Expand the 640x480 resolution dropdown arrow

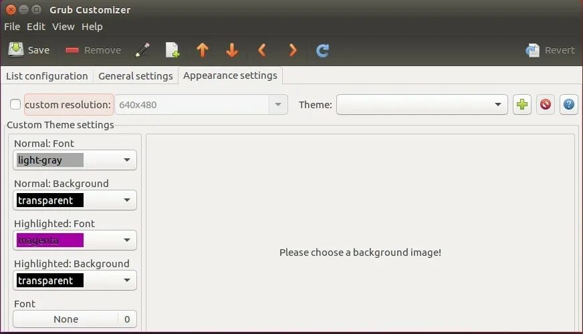(x=278, y=104)
